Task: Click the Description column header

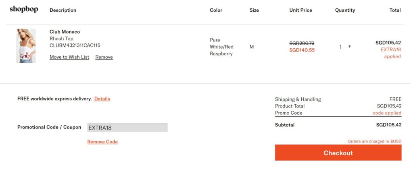Action: tap(63, 10)
